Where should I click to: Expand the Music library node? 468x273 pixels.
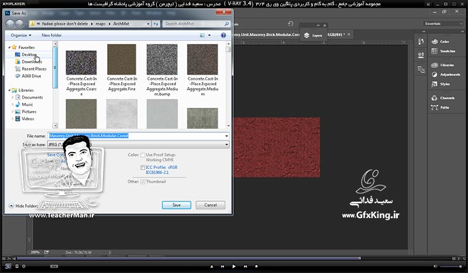pos(12,105)
